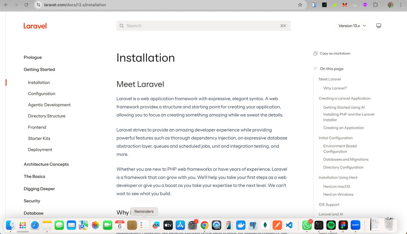Jump to Why Laravel? section
Screen dimensions: 407x234
pos(335,88)
